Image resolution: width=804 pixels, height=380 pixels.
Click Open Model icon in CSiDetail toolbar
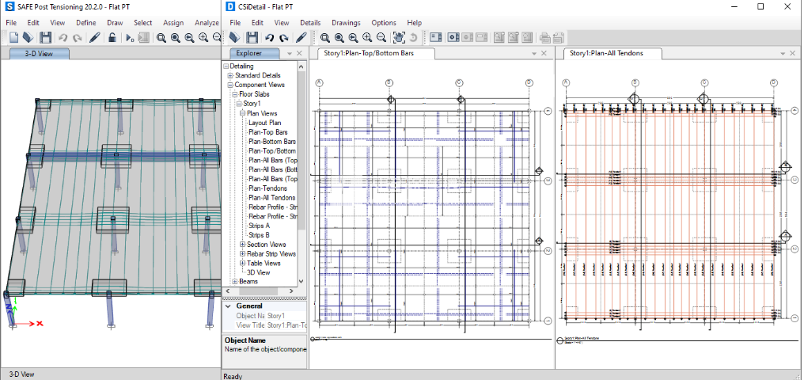[235, 37]
